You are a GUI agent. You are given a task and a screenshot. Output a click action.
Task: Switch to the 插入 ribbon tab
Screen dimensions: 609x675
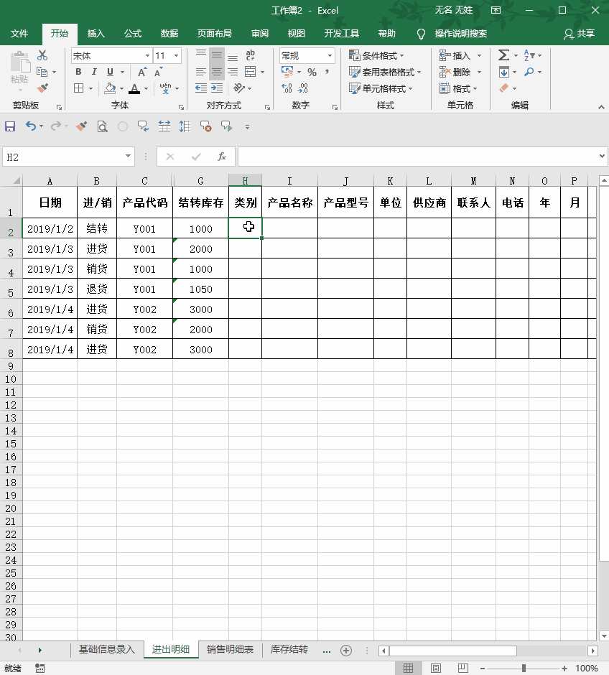tap(96, 34)
